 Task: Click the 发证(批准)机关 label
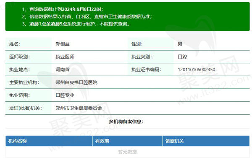(x=26, y=108)
